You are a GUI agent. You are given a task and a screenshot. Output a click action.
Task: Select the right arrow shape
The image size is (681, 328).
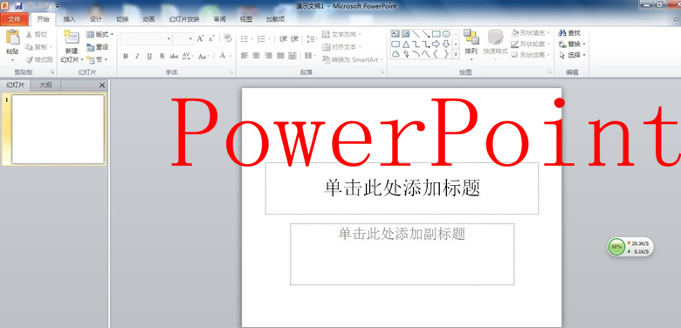pyautogui.click(x=436, y=44)
